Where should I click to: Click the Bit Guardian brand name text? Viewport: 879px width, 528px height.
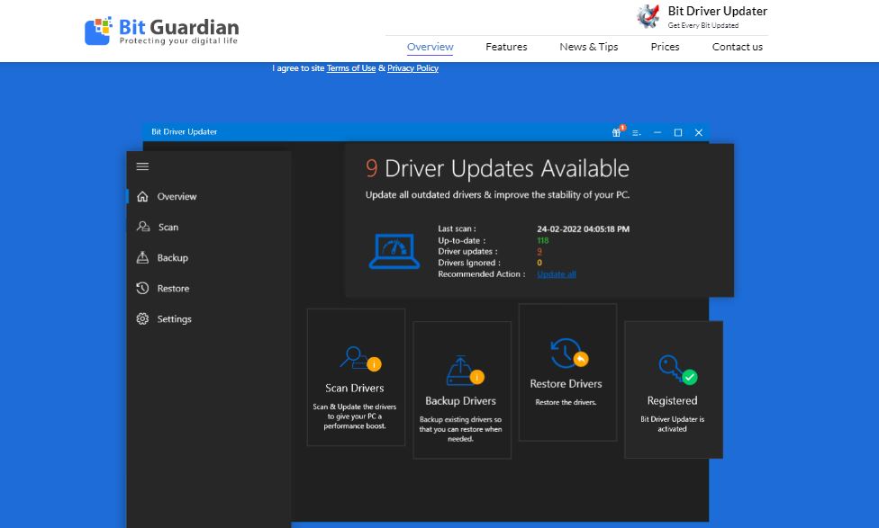179,27
